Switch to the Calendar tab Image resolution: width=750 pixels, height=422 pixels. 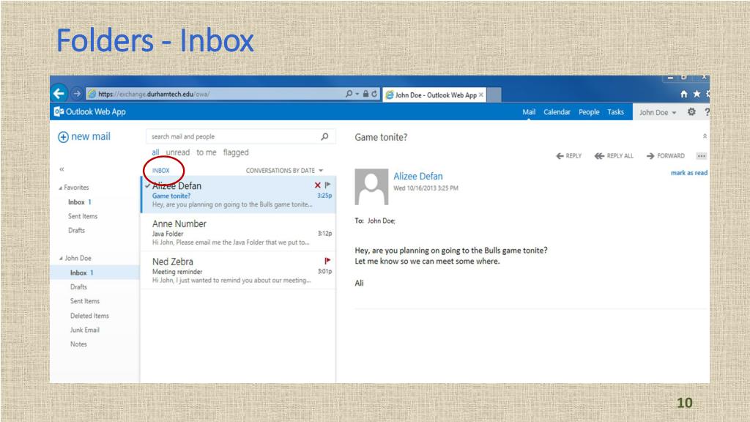click(x=557, y=112)
